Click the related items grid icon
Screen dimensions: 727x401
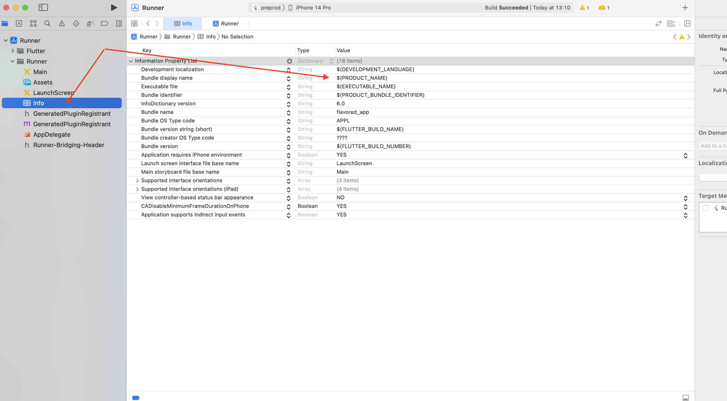tap(134, 23)
